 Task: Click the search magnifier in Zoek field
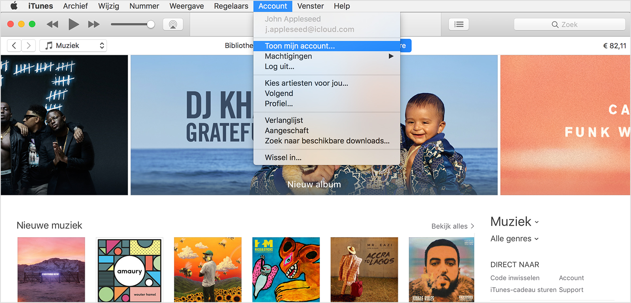(555, 25)
